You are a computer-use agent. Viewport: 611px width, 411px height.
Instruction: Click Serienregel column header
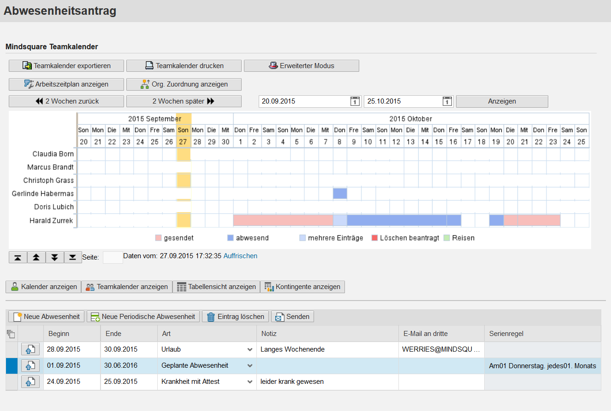(x=543, y=334)
